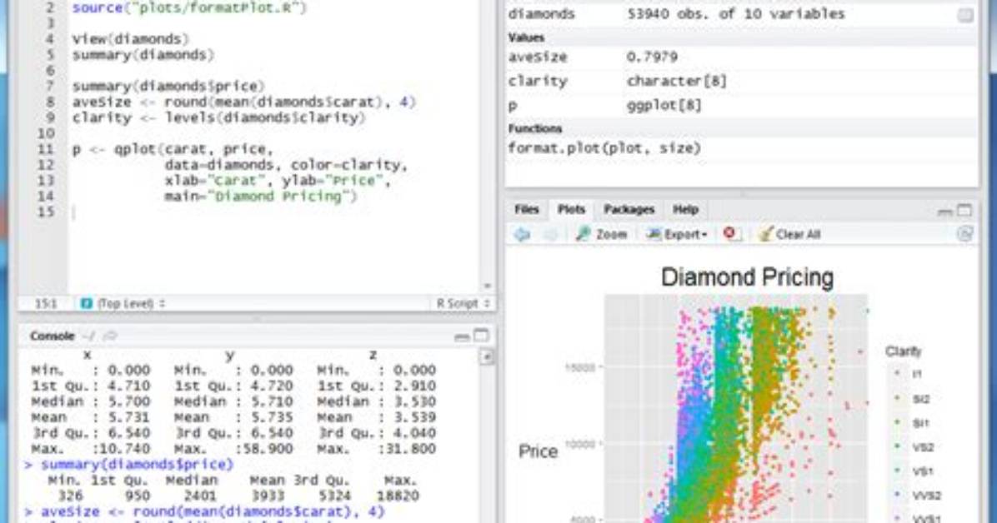The image size is (997, 523).
Task: Select the Console tab
Action: (x=53, y=336)
